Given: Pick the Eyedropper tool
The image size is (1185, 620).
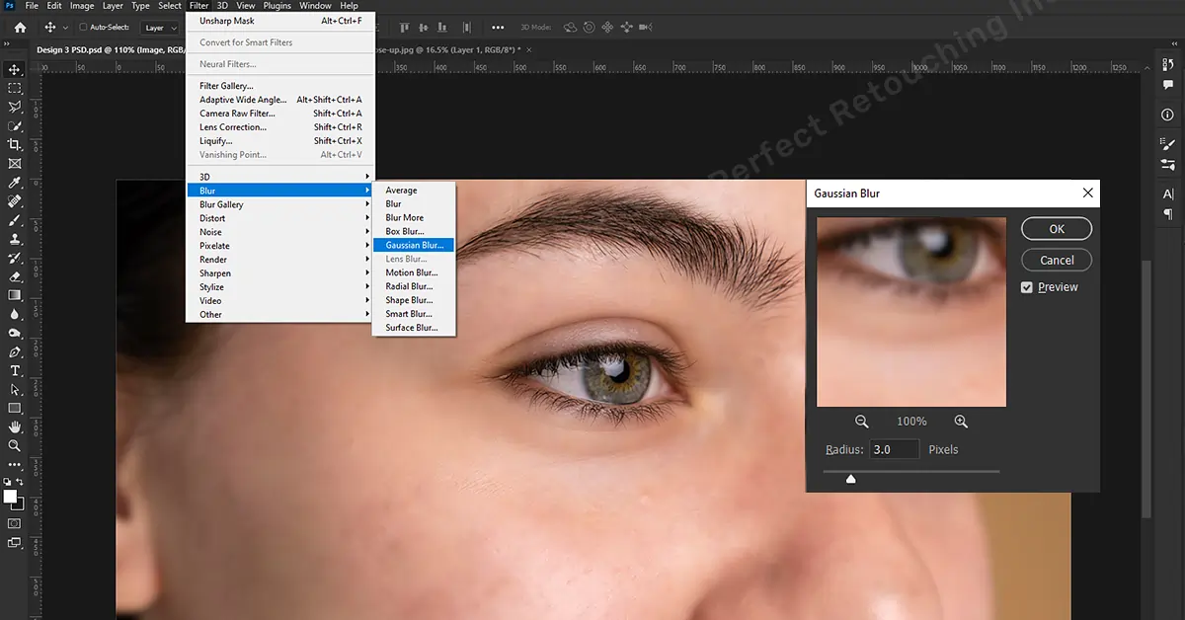Looking at the screenshot, I should pos(15,183).
